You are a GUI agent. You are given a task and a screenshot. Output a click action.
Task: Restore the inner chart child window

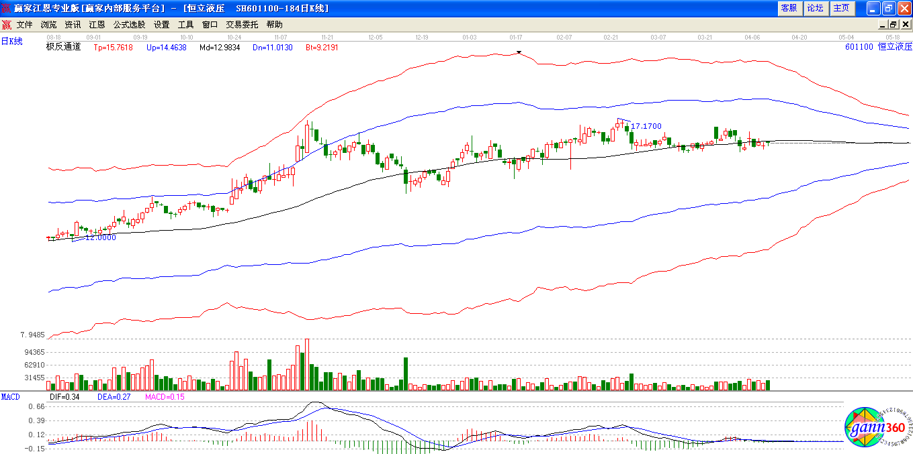click(894, 25)
